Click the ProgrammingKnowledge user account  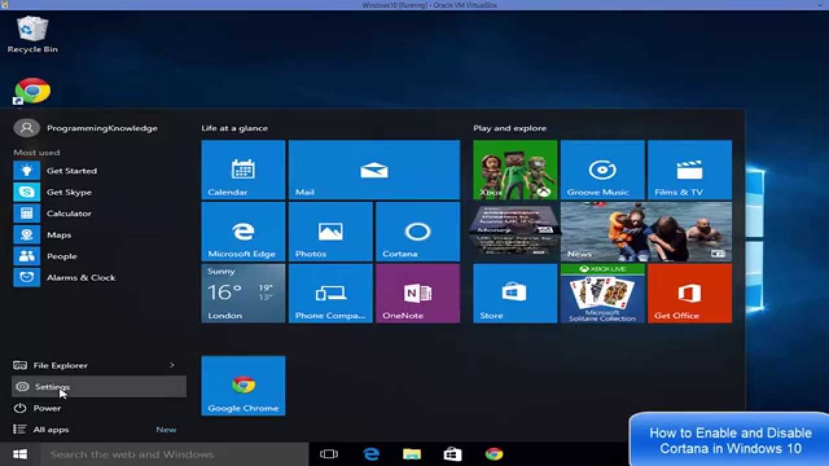[x=85, y=128]
